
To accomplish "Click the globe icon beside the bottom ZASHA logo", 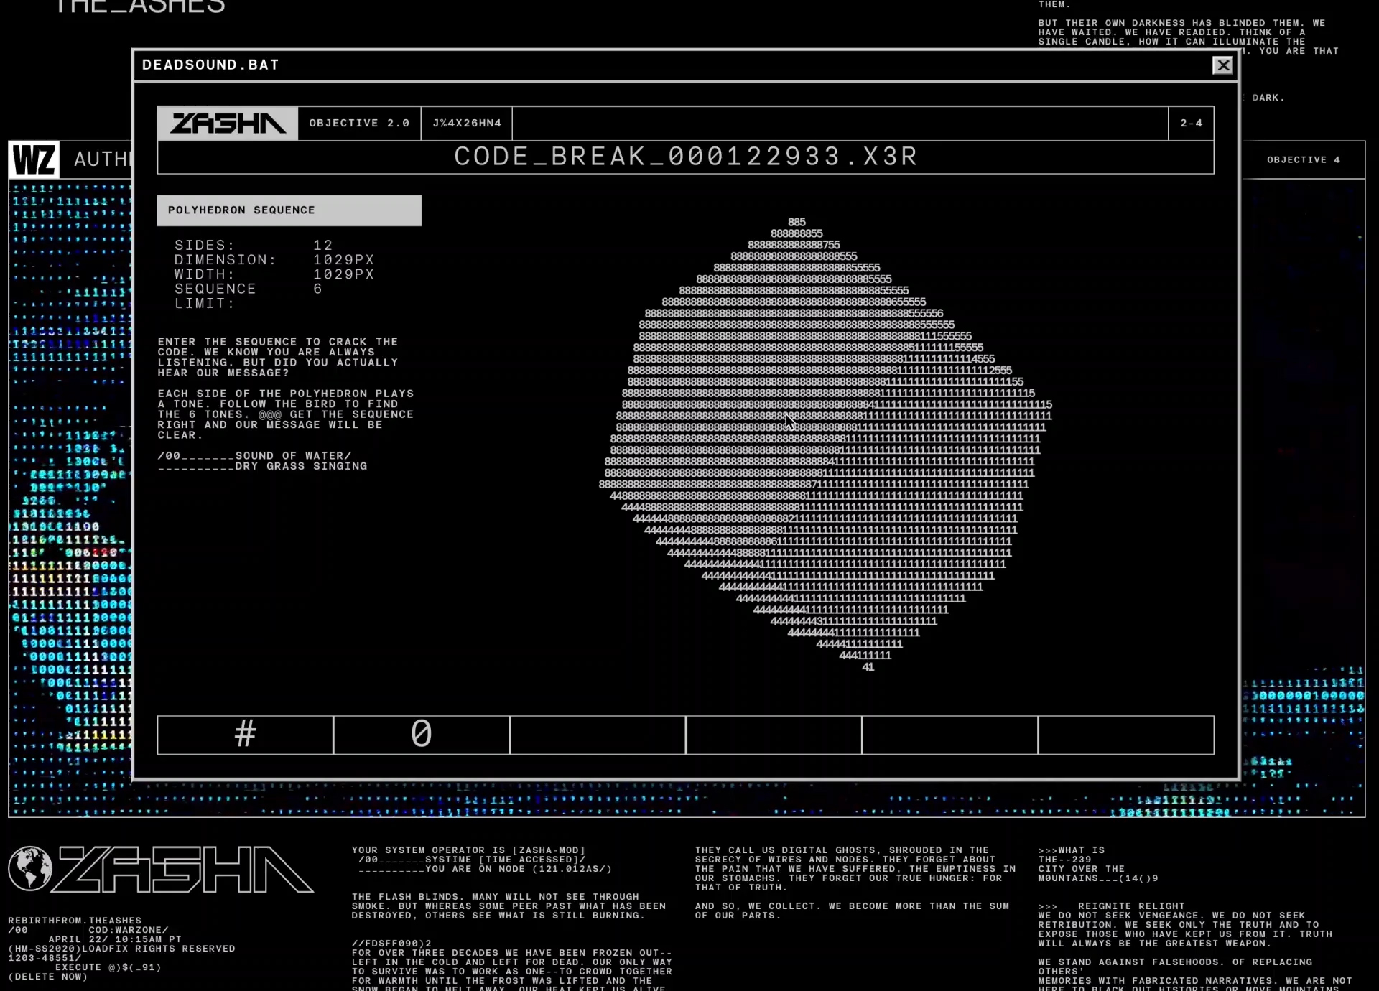I will coord(30,868).
